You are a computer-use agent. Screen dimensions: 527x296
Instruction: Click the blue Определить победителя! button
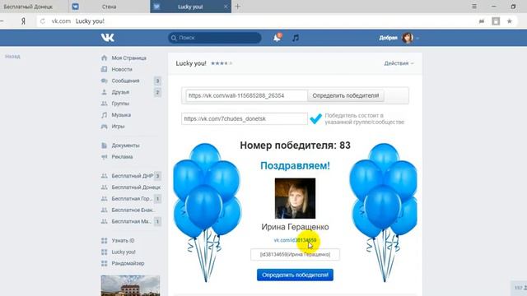tap(295, 275)
